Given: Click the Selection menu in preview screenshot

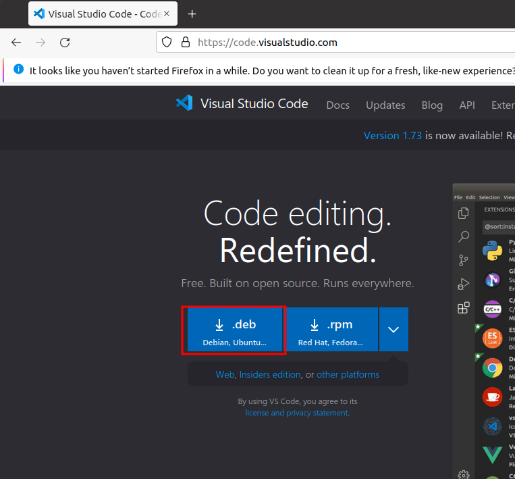Looking at the screenshot, I should click(x=489, y=197).
